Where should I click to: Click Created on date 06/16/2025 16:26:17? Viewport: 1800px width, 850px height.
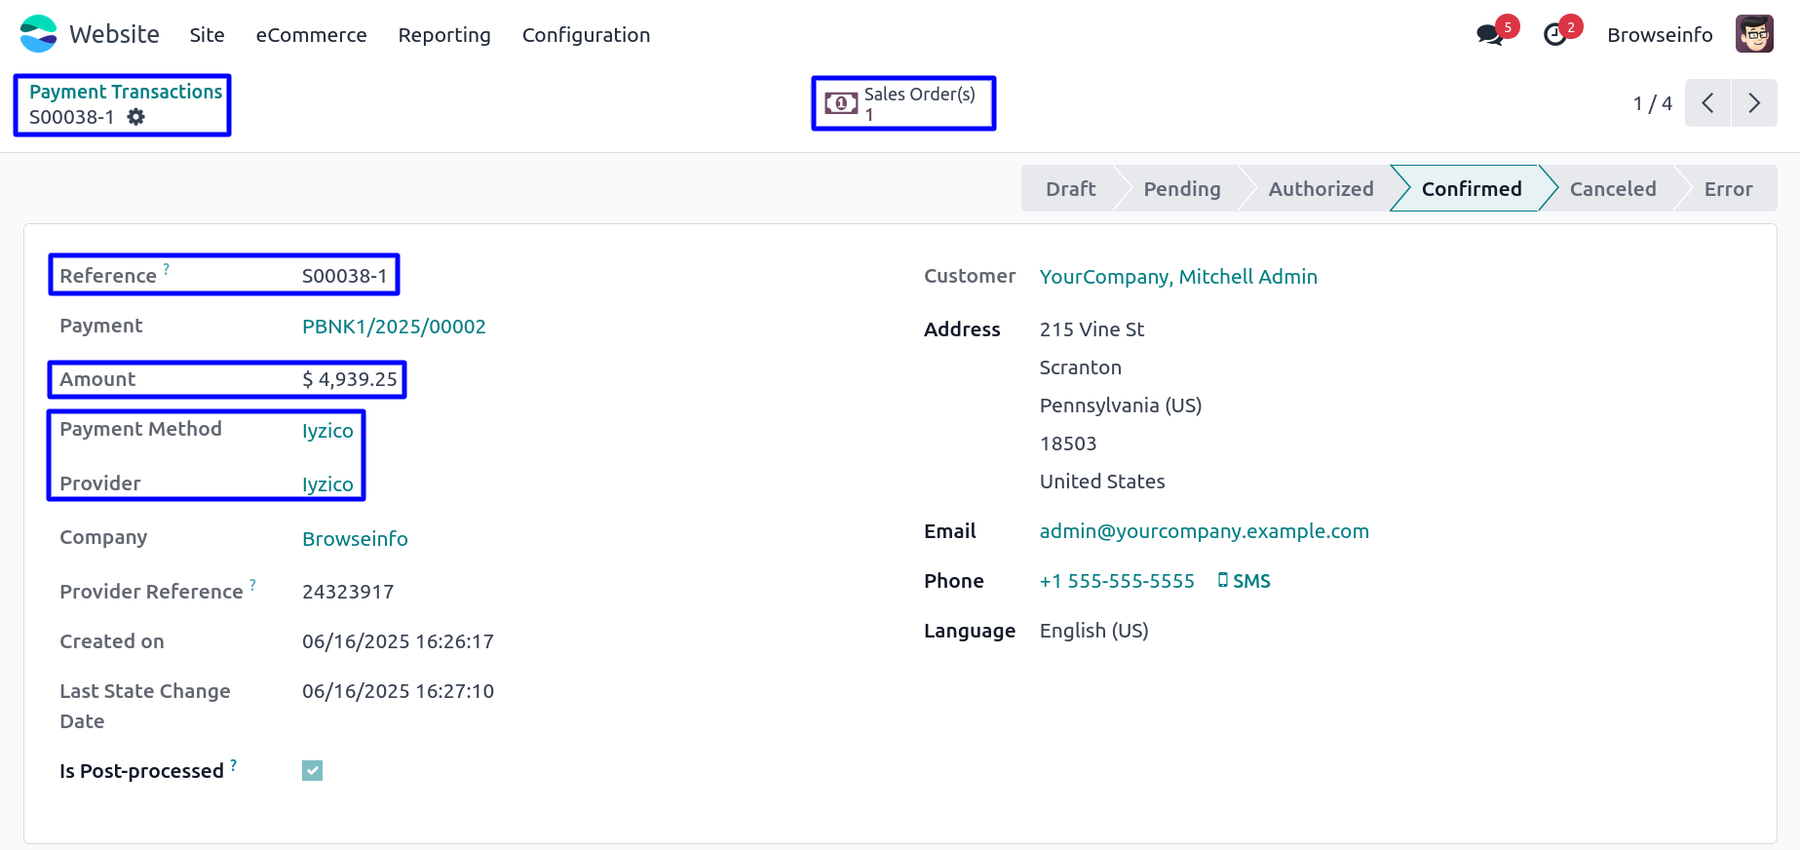point(398,641)
